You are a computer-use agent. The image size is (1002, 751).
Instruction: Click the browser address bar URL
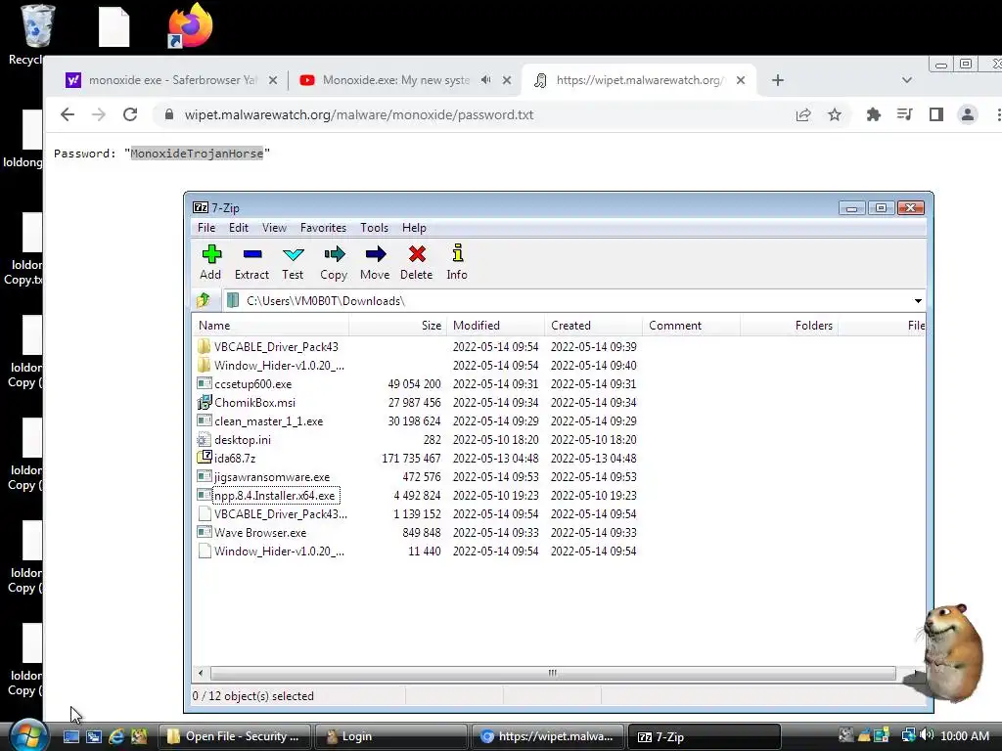pos(359,115)
